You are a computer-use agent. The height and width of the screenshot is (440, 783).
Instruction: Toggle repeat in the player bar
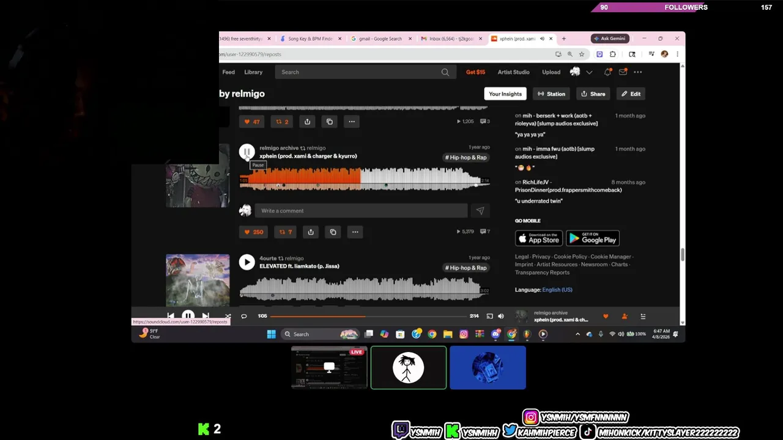click(243, 316)
